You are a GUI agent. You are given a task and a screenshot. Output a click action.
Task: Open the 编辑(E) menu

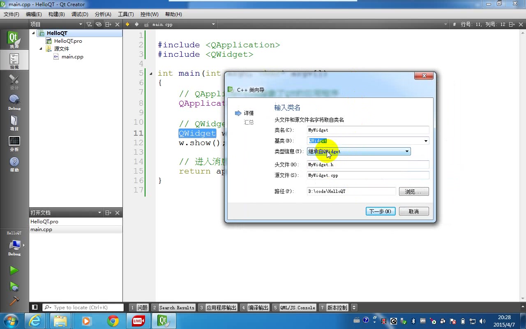click(34, 14)
